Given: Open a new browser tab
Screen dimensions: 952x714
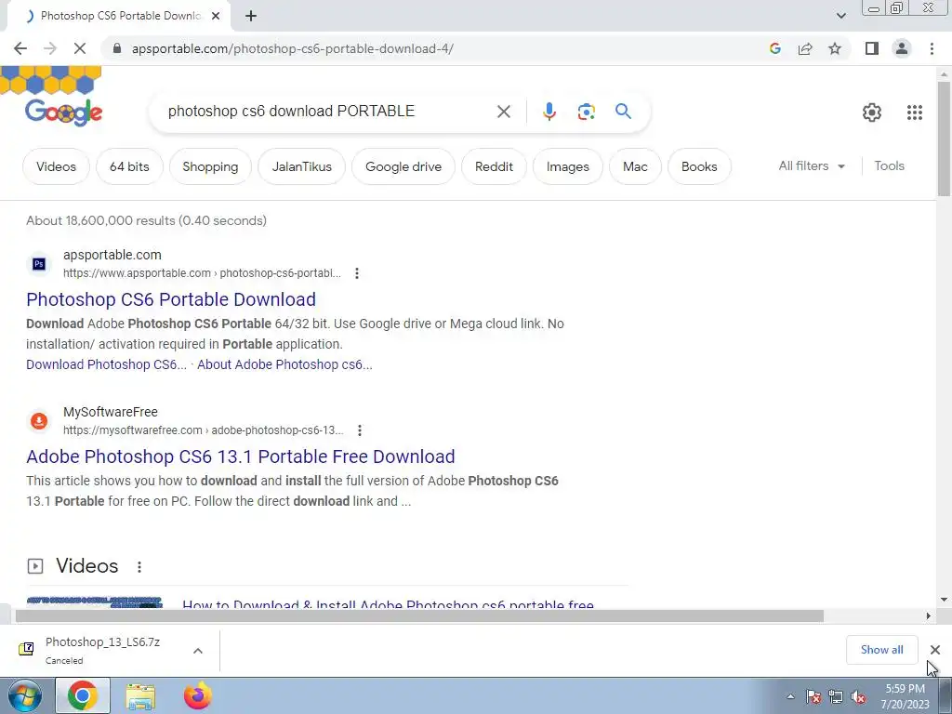Looking at the screenshot, I should click(251, 16).
